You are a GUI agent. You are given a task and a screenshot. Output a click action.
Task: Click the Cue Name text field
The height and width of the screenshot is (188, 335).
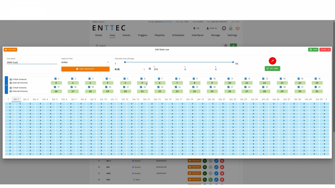(x=32, y=62)
